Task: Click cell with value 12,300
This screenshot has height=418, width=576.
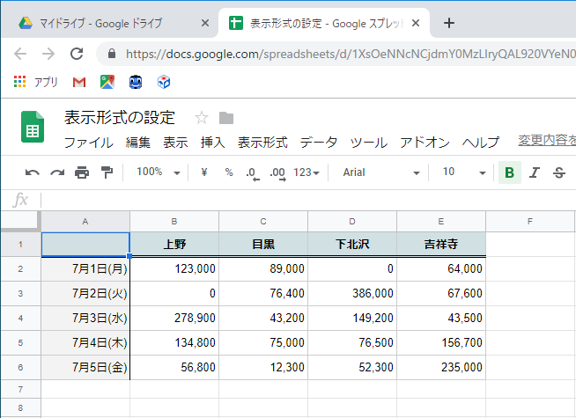Action: pos(263,367)
